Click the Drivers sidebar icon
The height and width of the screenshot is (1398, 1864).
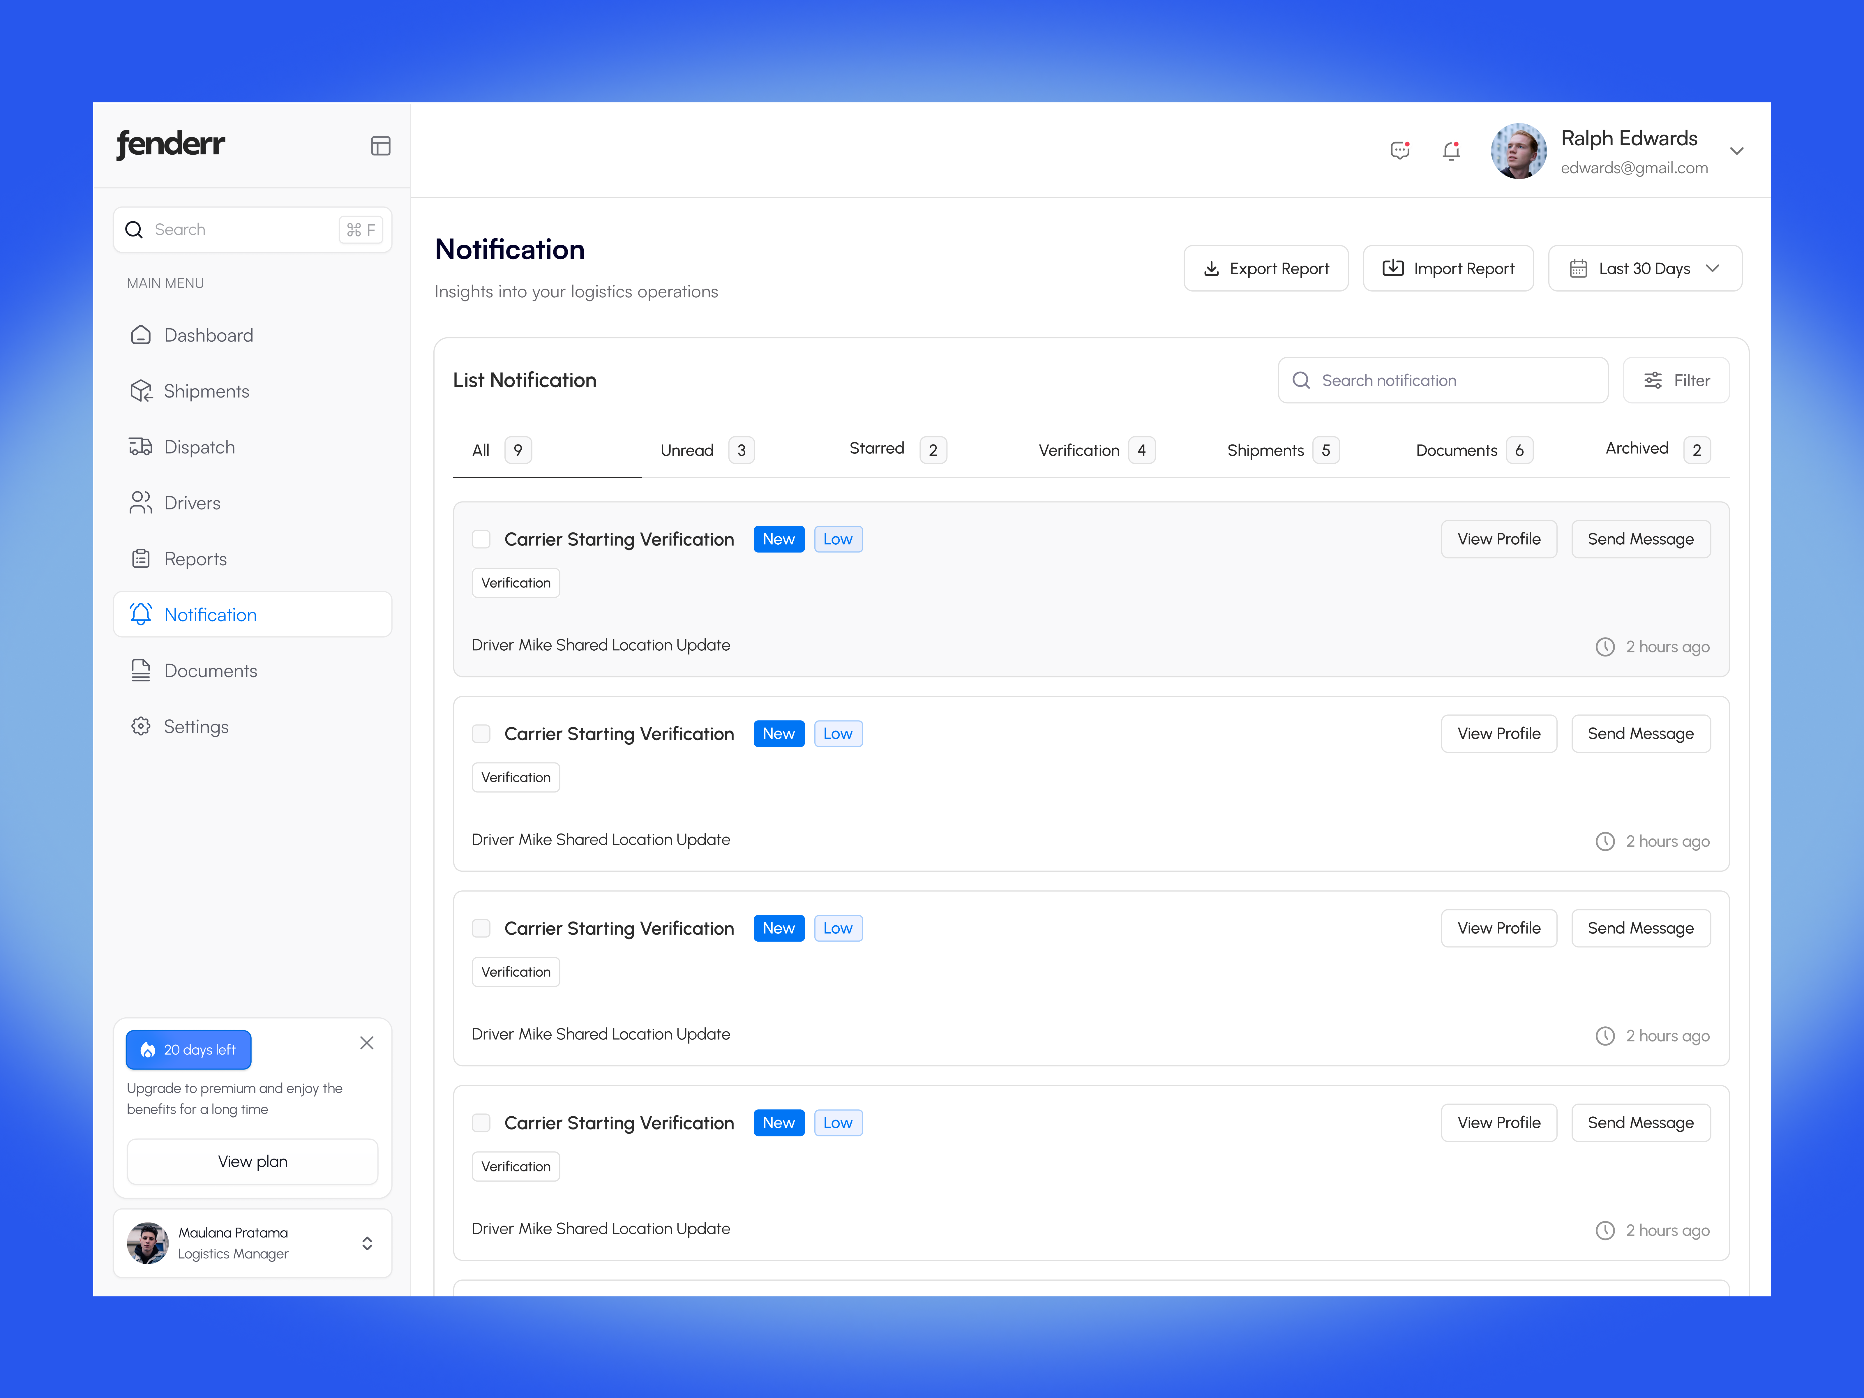pos(141,502)
